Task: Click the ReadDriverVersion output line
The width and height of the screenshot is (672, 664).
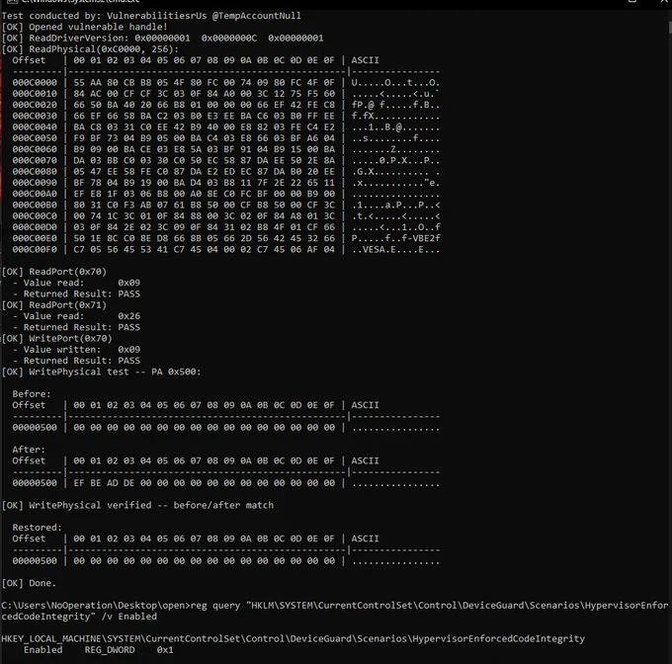Action: (162, 39)
